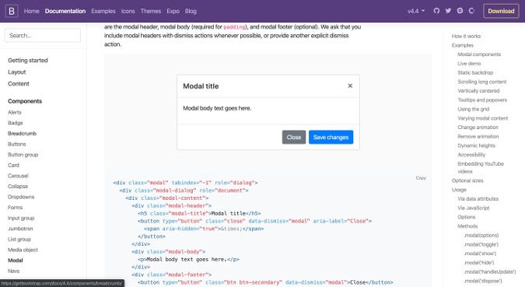This screenshot has height=287, width=525.
Task: Open Documentation in navbar
Action: (x=65, y=11)
